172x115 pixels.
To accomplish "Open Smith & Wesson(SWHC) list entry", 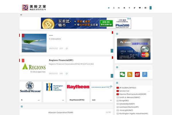I will click(130, 97).
